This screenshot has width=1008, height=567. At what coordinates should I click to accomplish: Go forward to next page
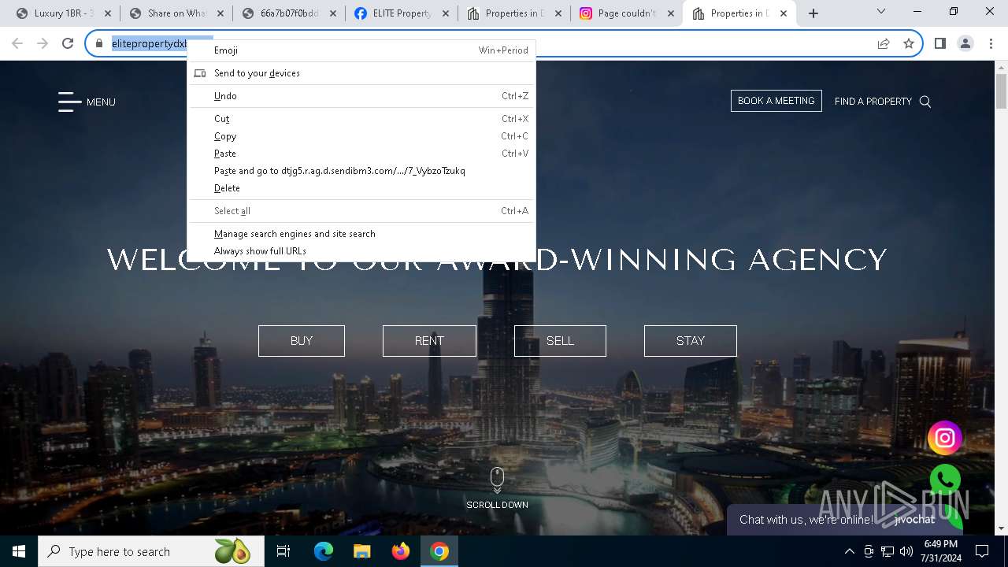click(x=43, y=44)
